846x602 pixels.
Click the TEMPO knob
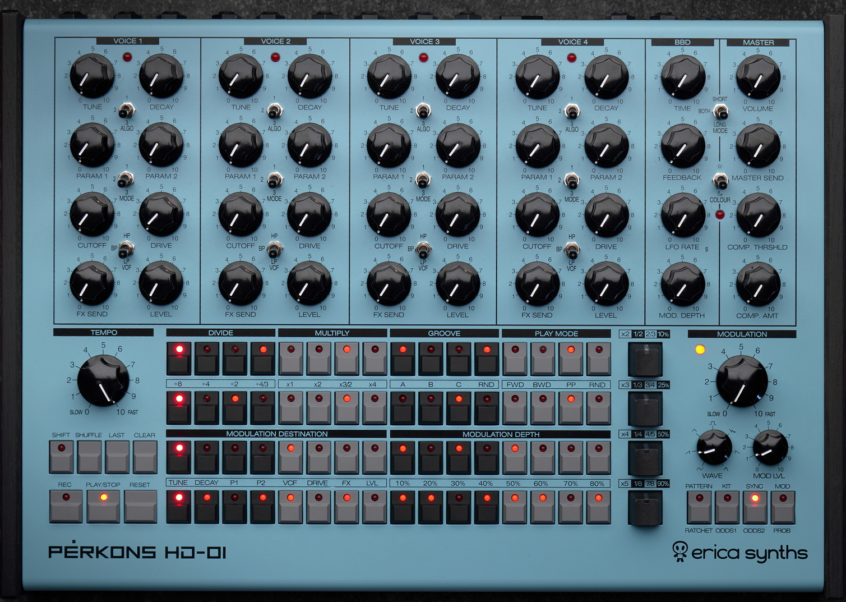pyautogui.click(x=103, y=380)
